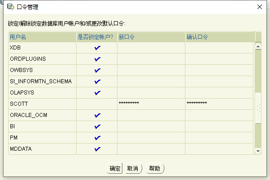270x180 pixels.
Task: Lock the SCOTT account checkbox cell
Action: [97, 104]
